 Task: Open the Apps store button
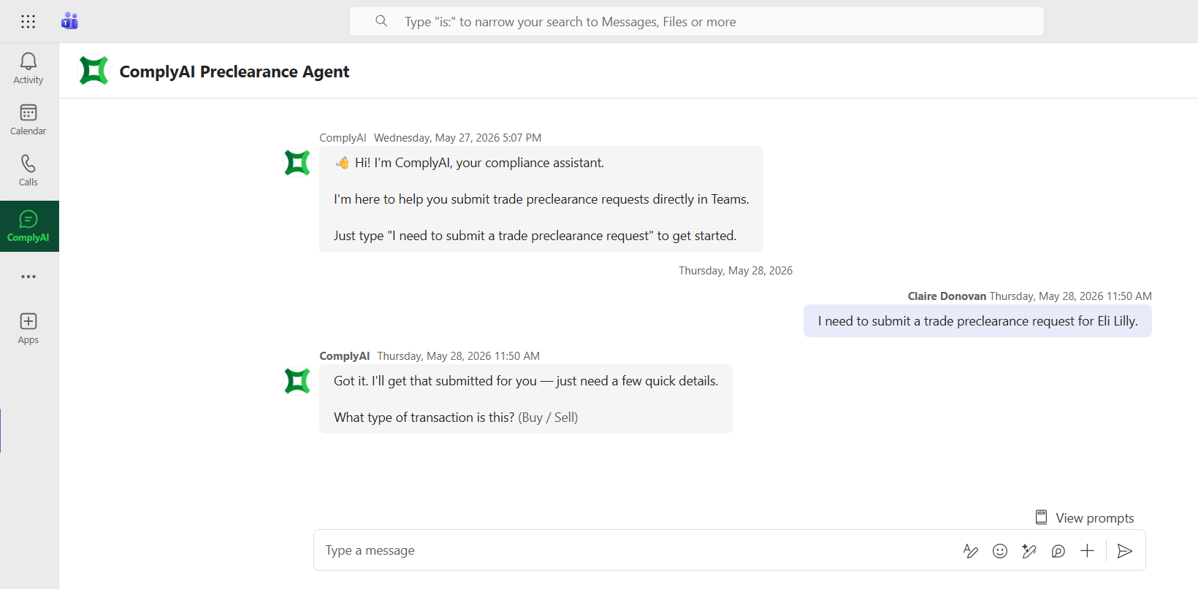coord(28,328)
